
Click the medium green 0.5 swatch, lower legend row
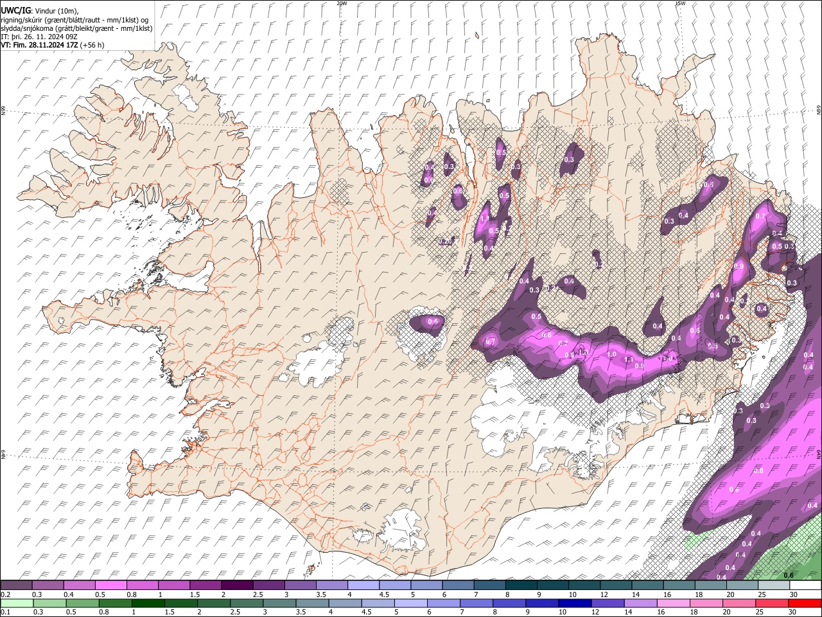point(82,603)
